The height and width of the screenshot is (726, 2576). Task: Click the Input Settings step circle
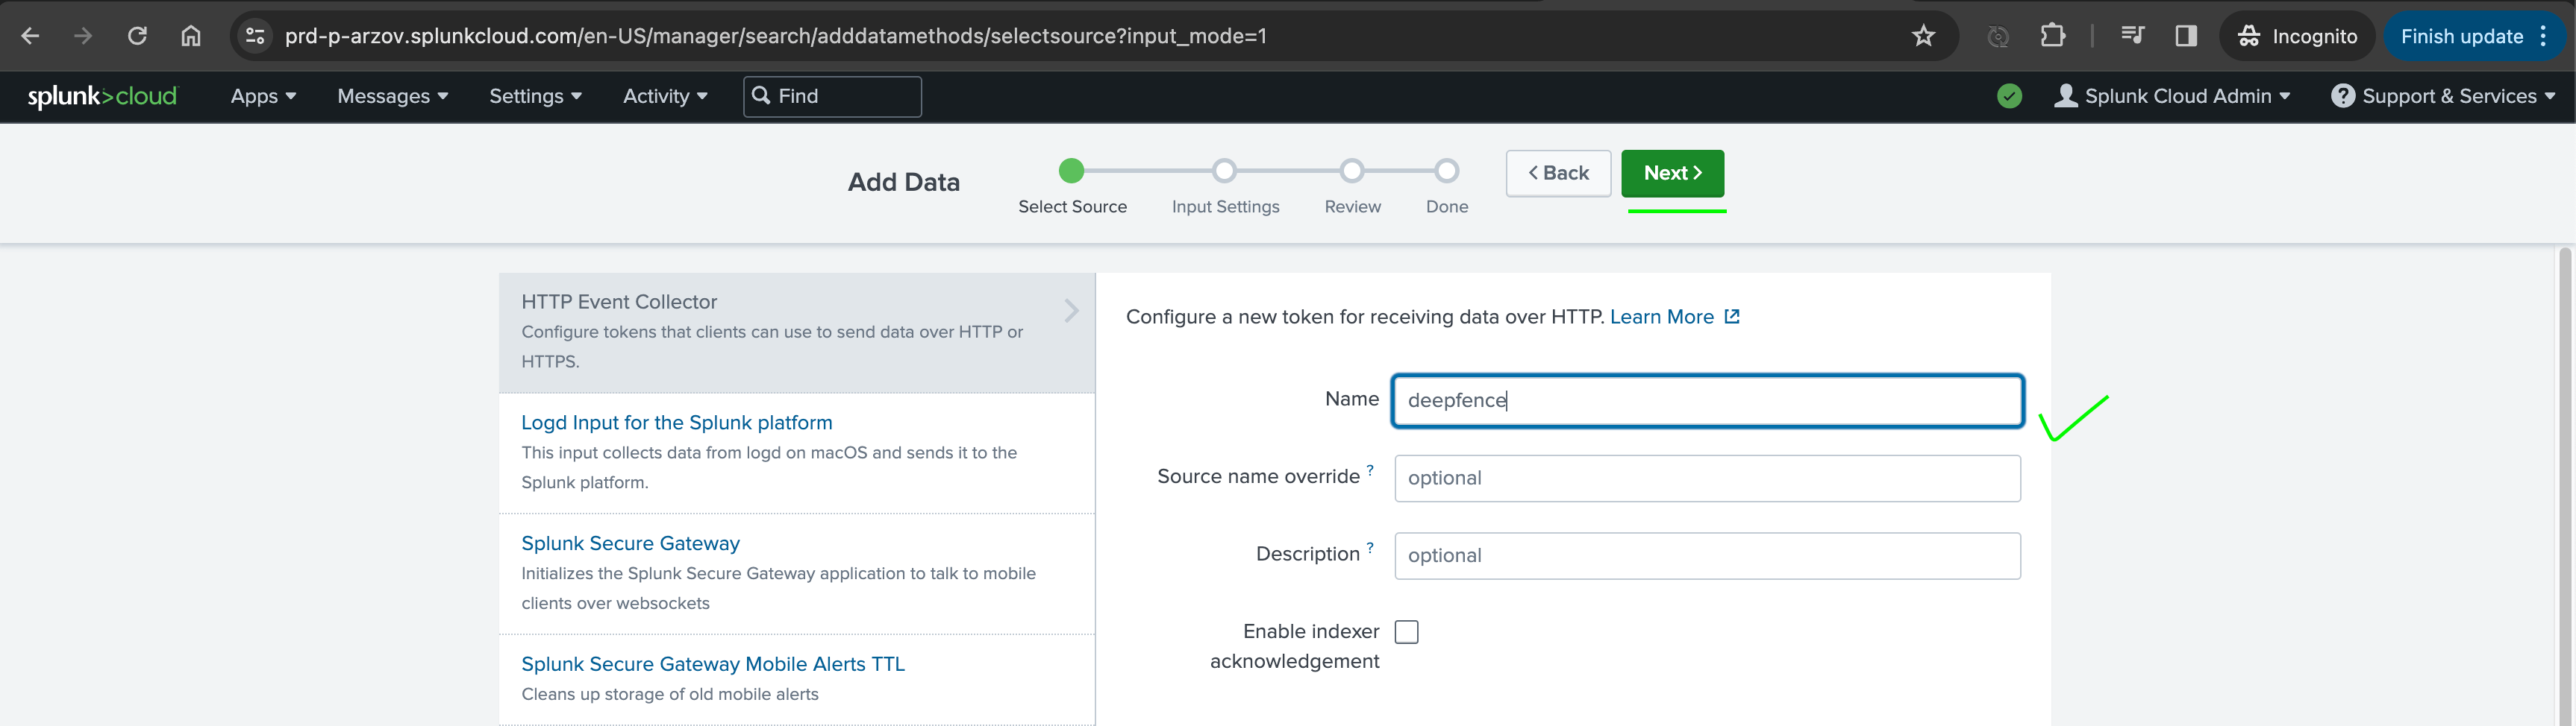(x=1224, y=171)
